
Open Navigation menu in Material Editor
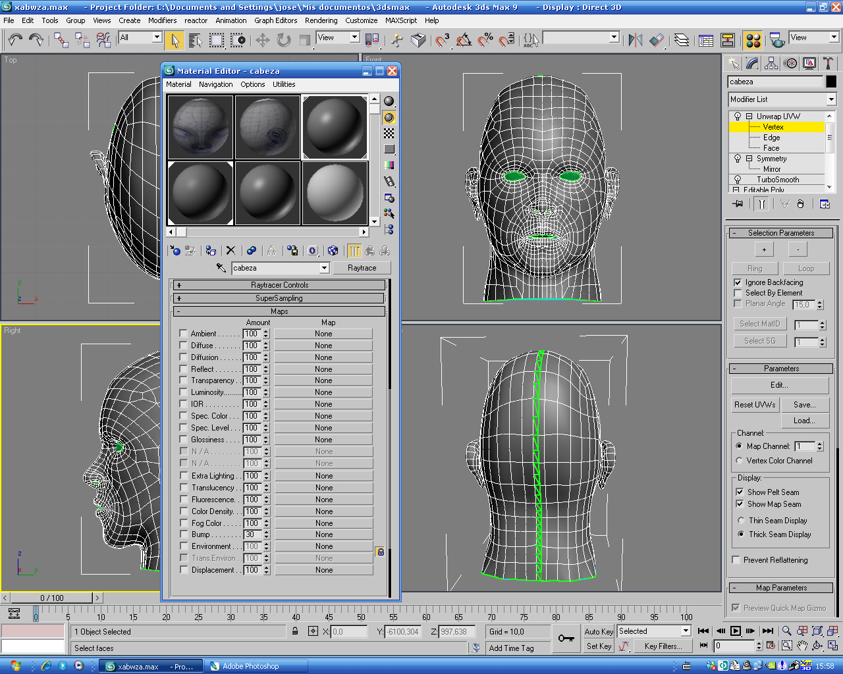[215, 84]
